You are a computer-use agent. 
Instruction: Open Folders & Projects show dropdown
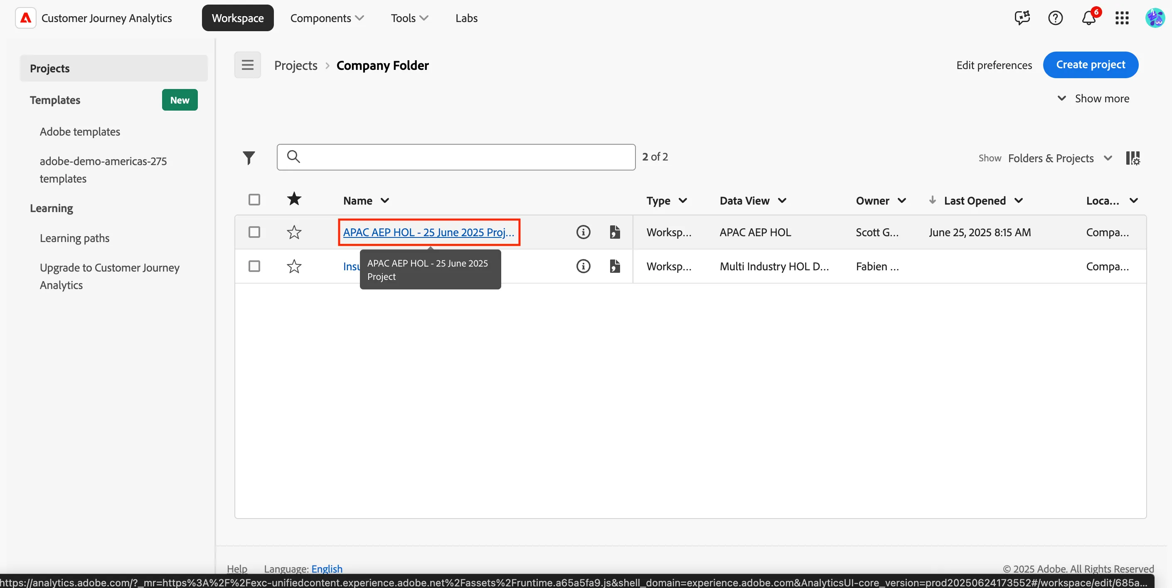(x=1060, y=158)
